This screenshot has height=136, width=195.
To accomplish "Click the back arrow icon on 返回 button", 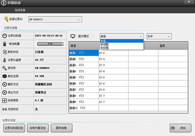I will (173, 128).
